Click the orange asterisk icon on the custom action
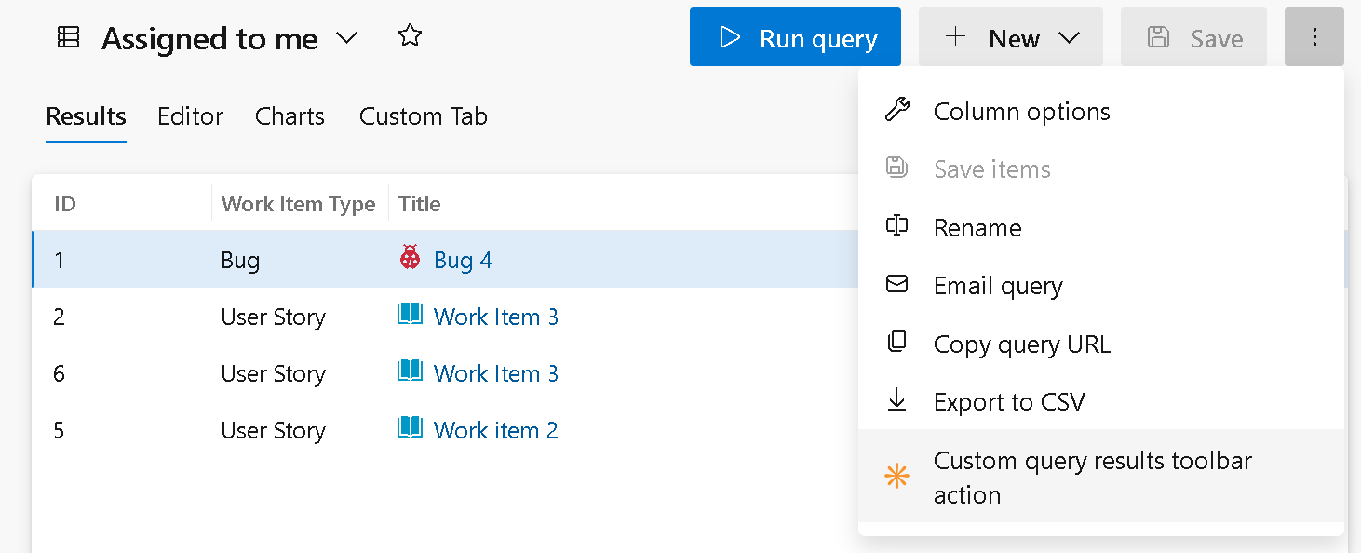The height and width of the screenshot is (553, 1361). (x=896, y=476)
